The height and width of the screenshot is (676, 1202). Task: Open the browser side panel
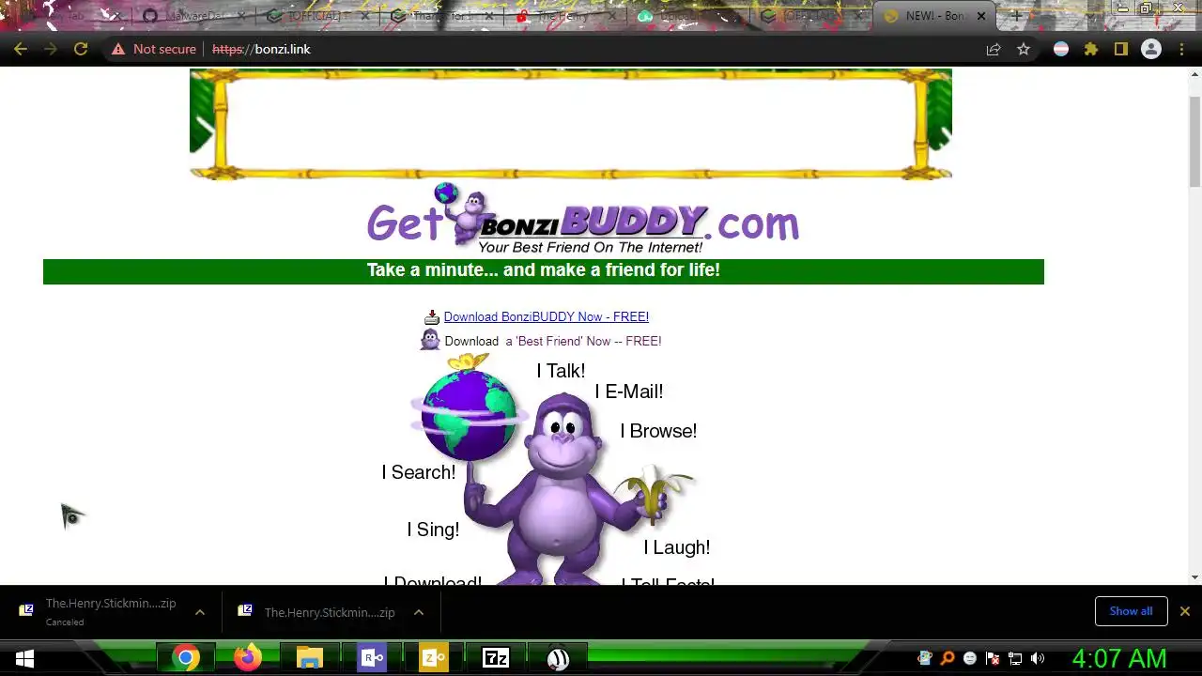[x=1121, y=49]
